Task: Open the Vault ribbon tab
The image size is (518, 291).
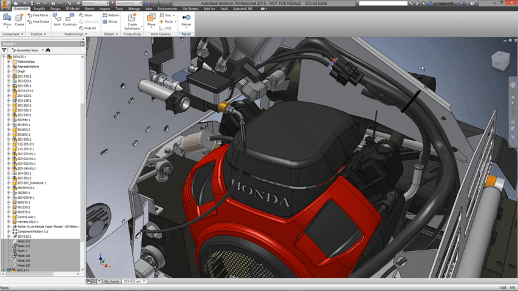Action: click(x=224, y=9)
